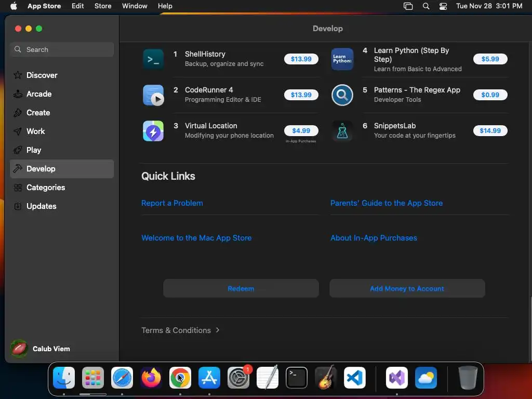Click Stage Manager icon in menu bar
This screenshot has width=532, height=399.
tap(408, 6)
